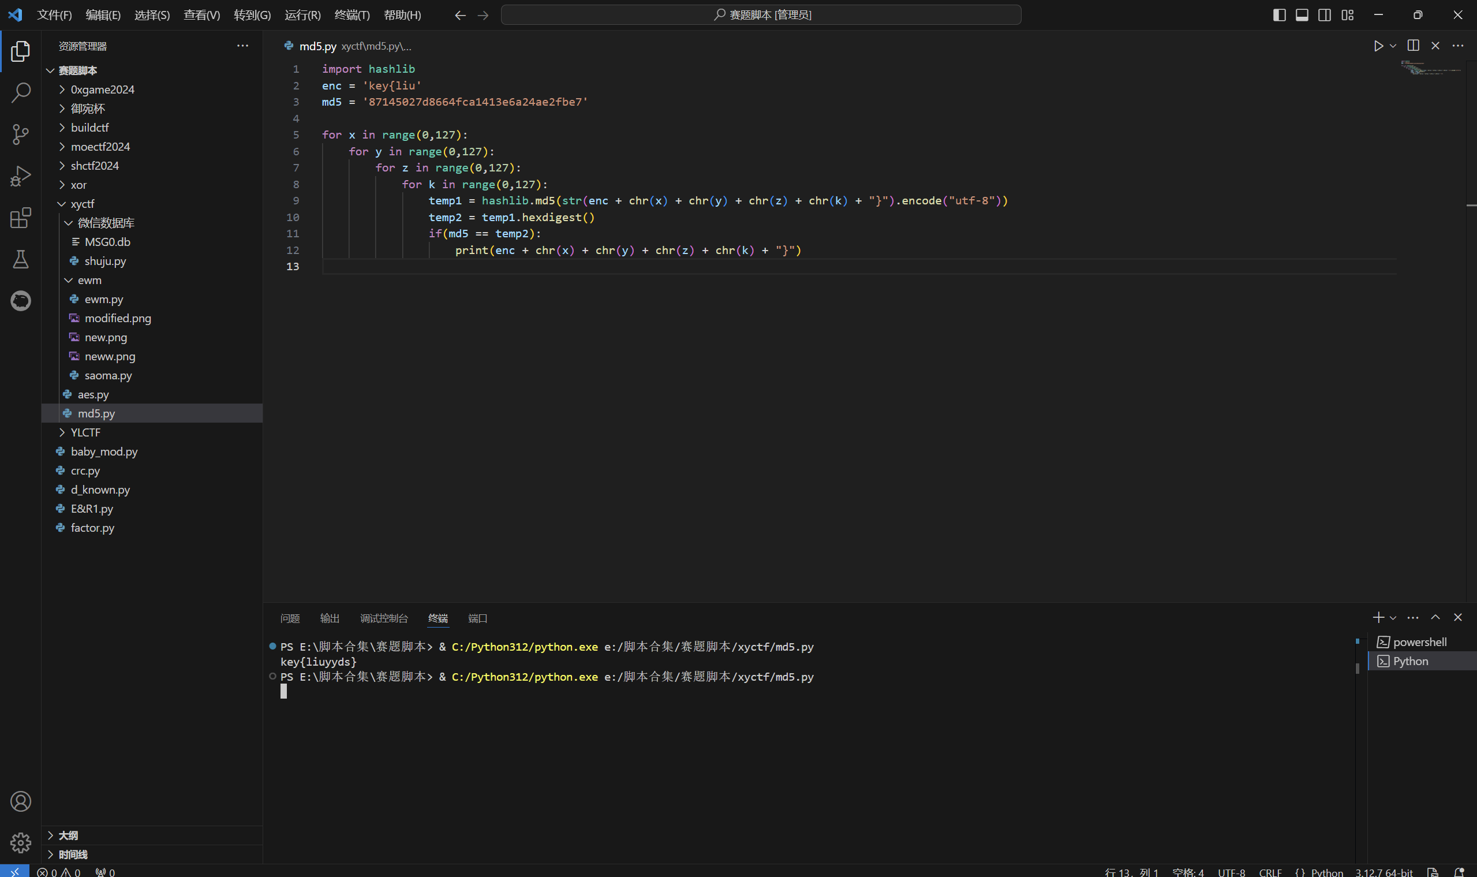Open the 帮助(H) menu

pos(403,15)
